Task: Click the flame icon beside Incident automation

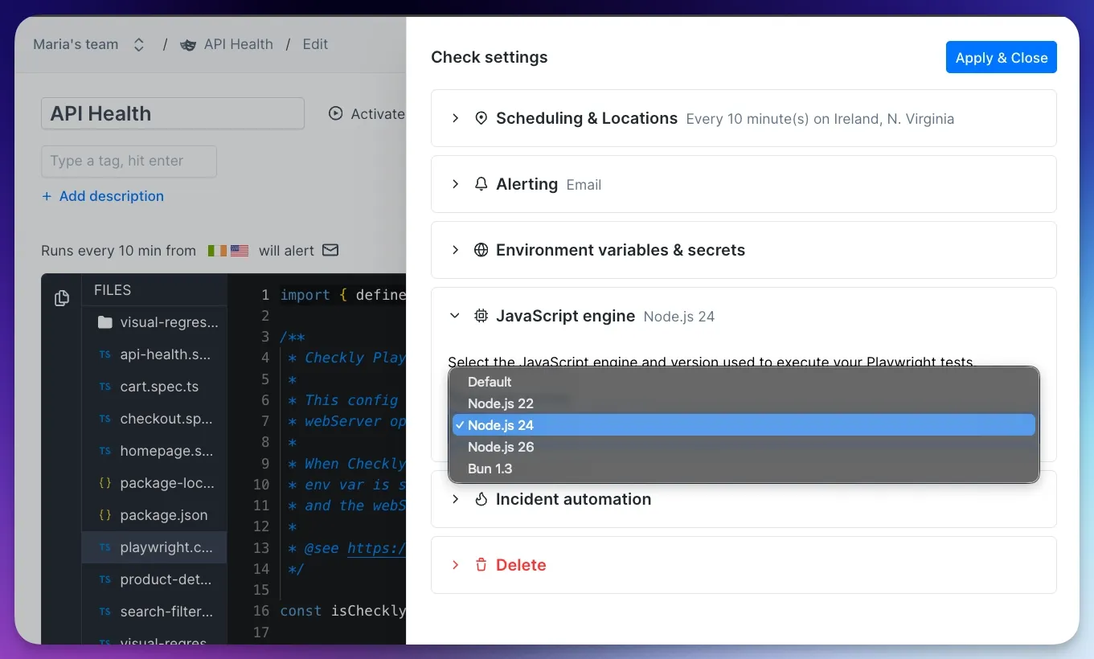Action: click(481, 499)
